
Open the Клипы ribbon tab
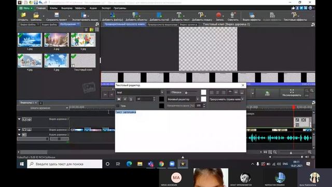pyautogui.click(x=53, y=8)
